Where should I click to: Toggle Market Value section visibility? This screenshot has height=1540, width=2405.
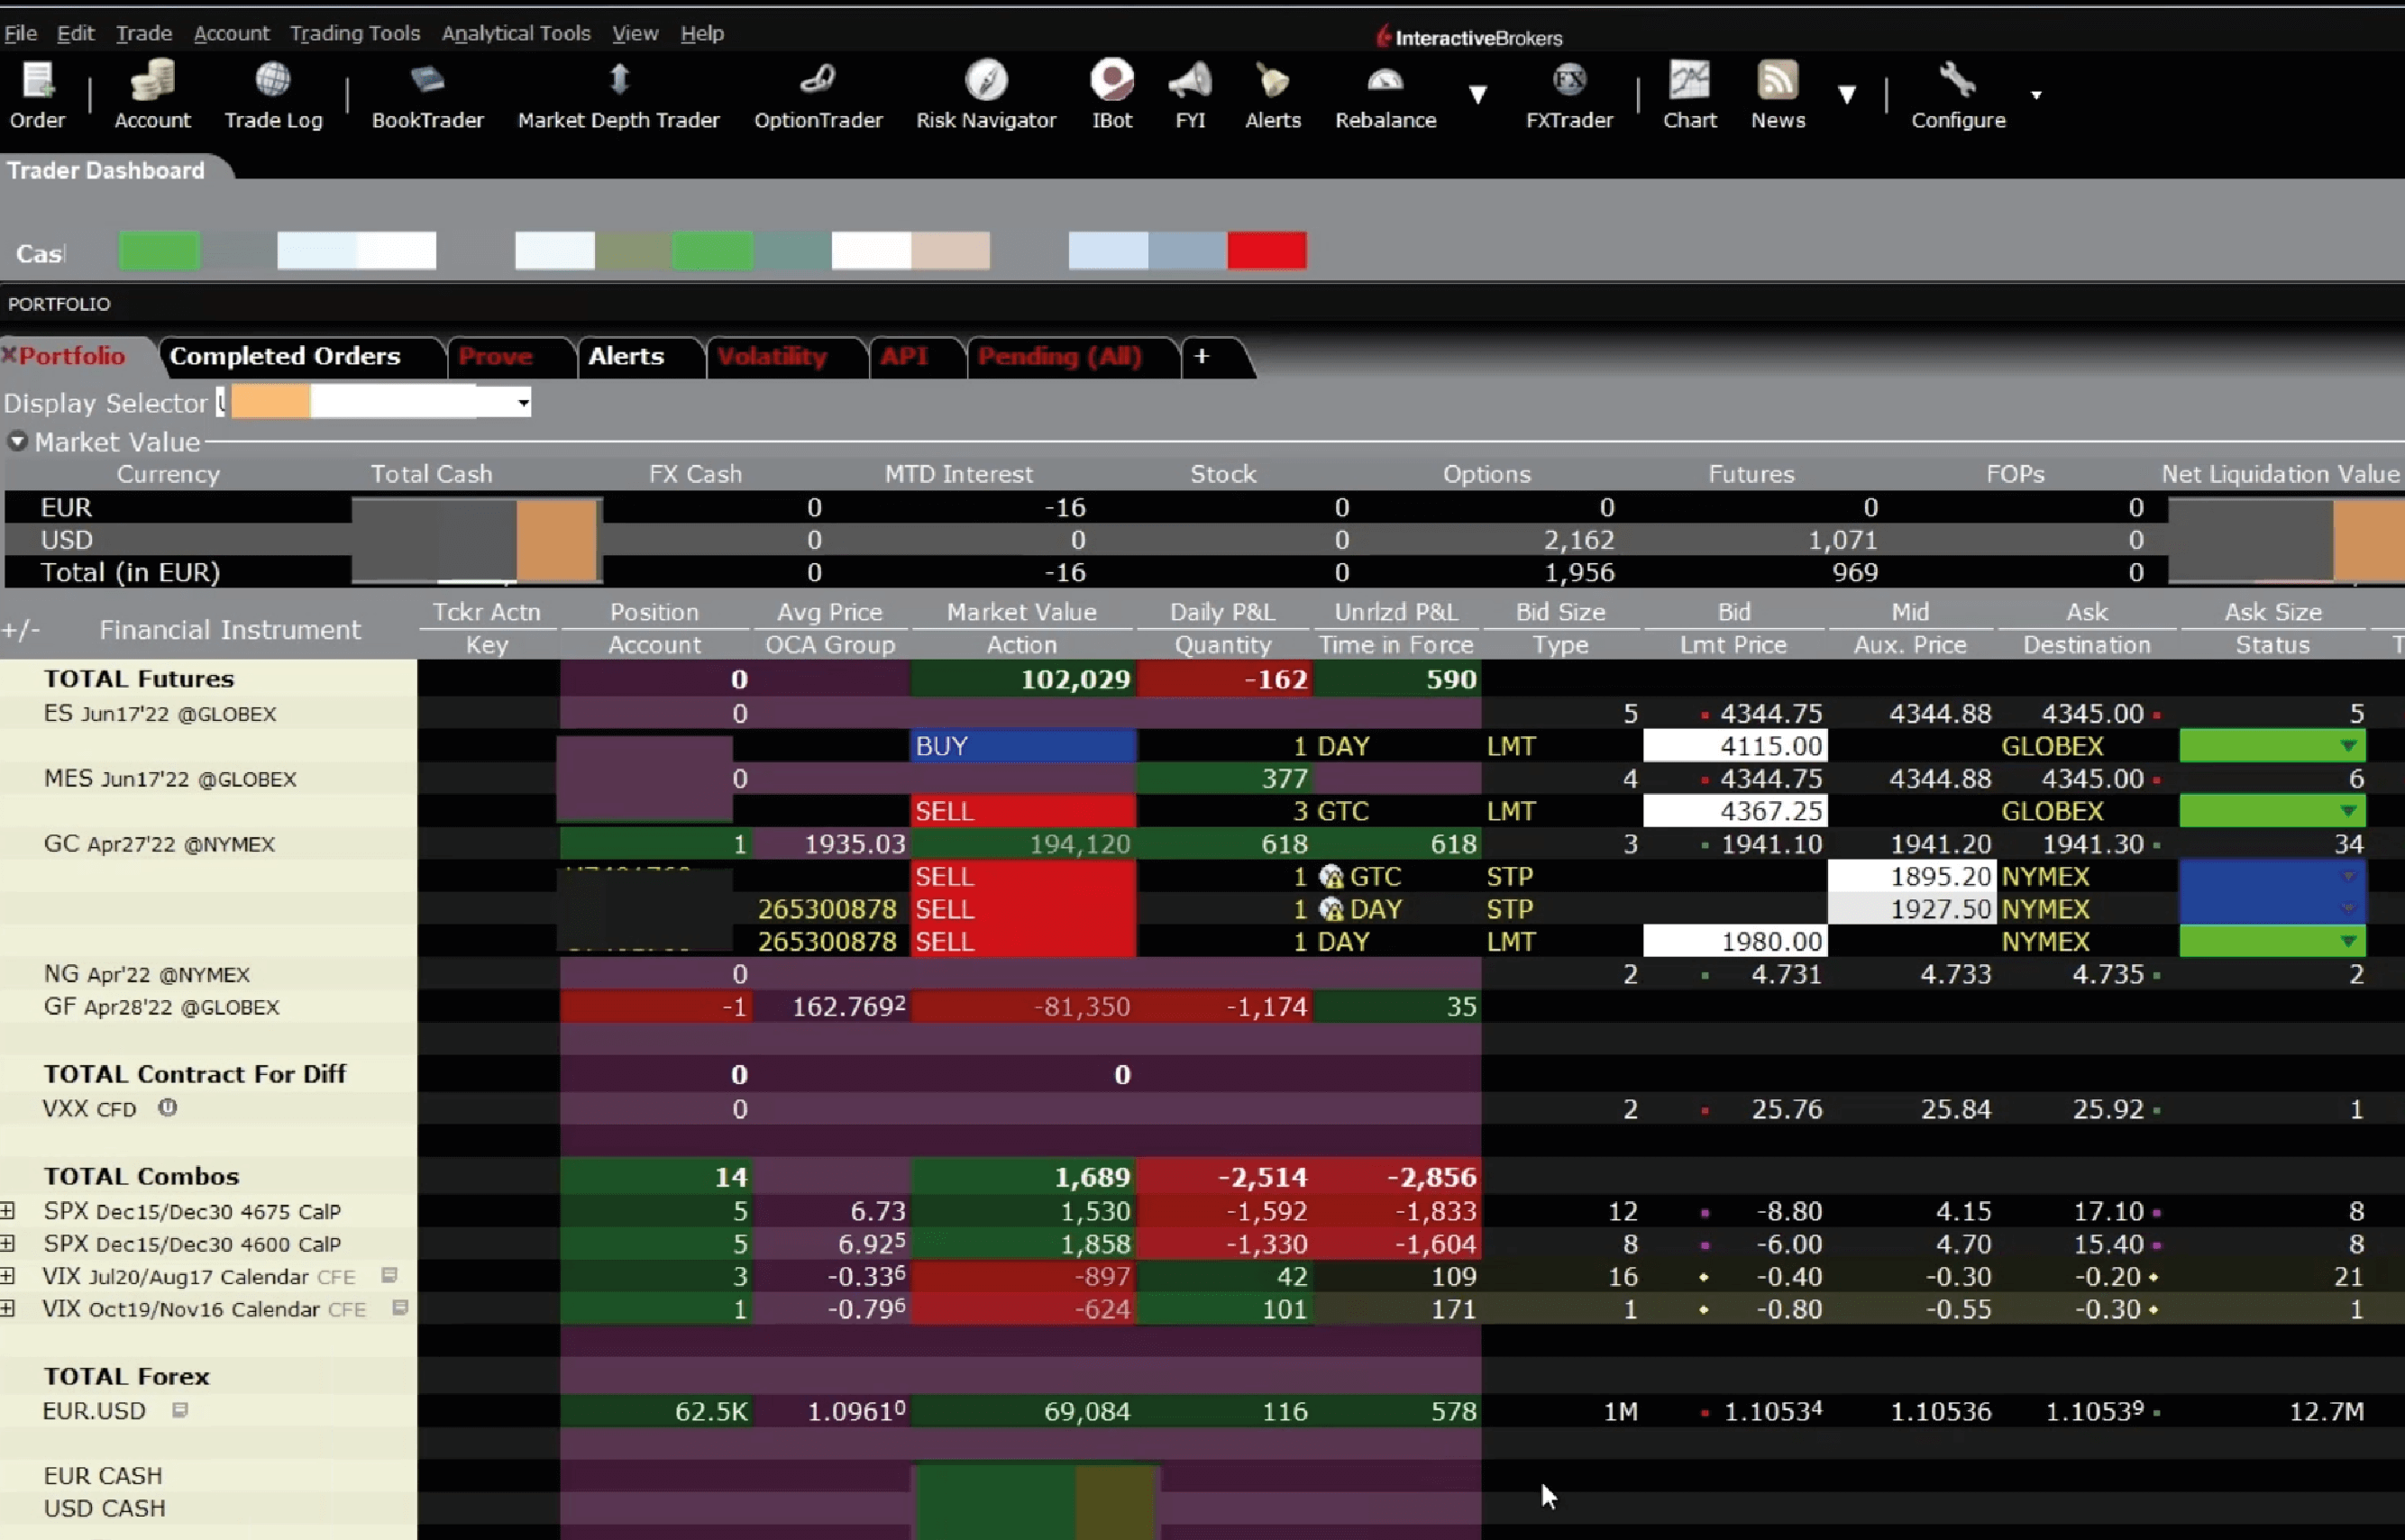pos(16,442)
